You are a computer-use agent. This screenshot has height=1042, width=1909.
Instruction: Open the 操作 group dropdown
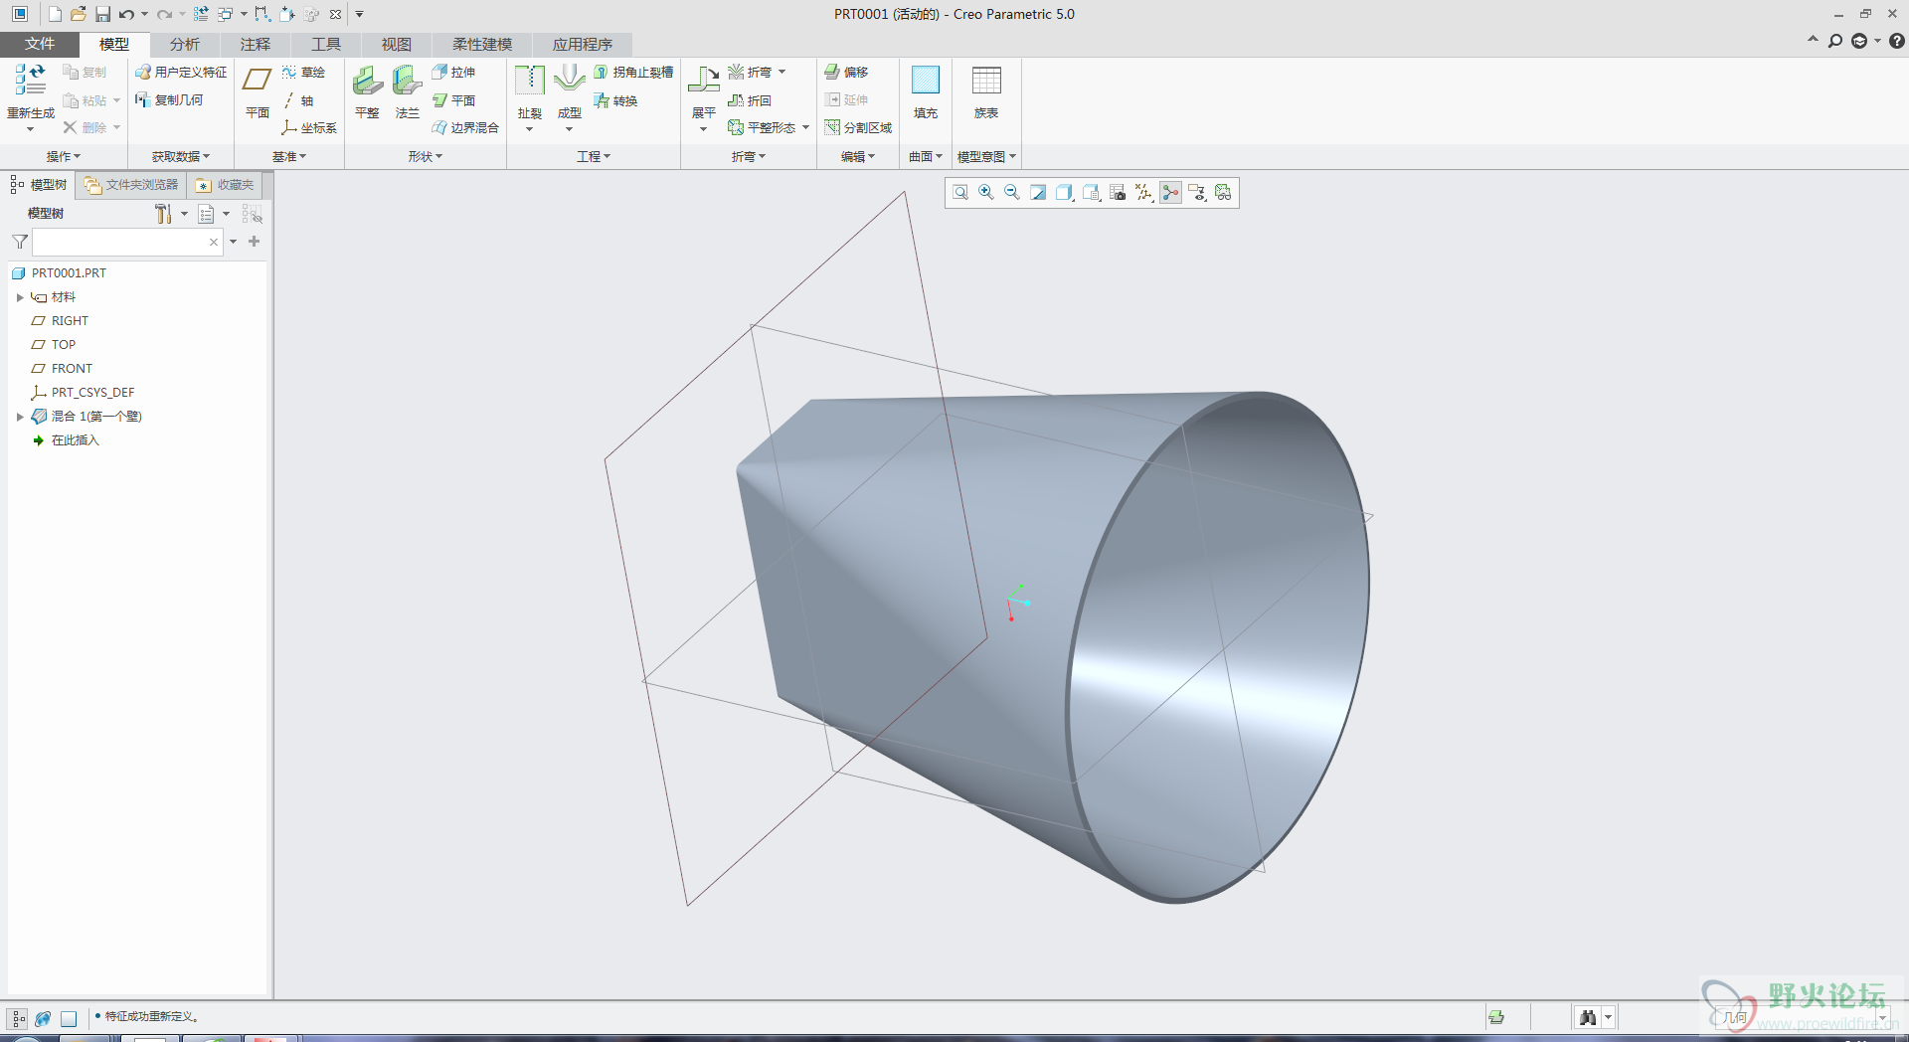(x=64, y=157)
